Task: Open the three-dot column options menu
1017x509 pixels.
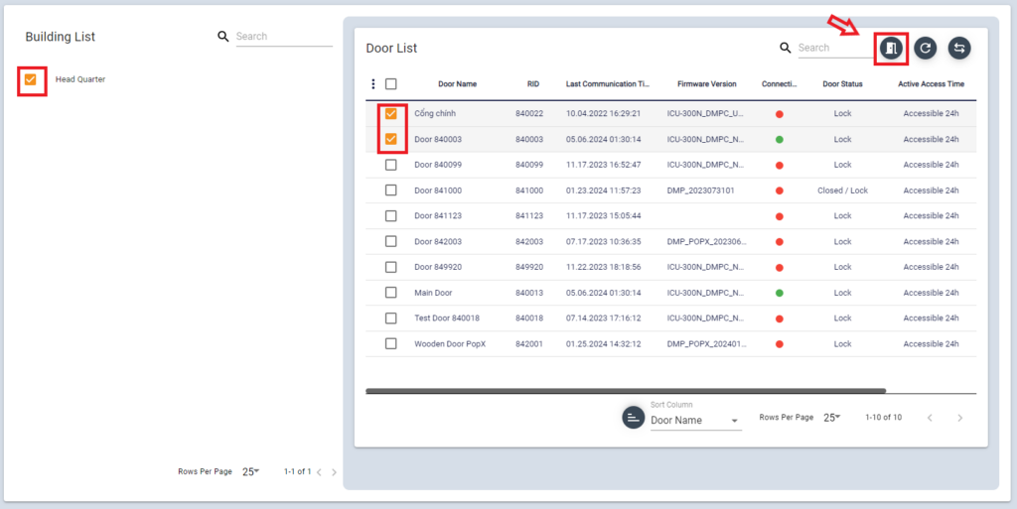Action: coord(373,84)
